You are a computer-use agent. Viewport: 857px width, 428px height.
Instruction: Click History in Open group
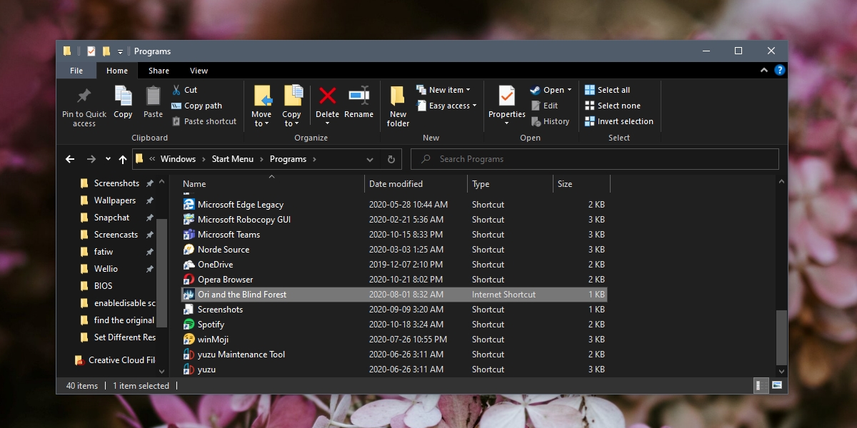(x=549, y=121)
